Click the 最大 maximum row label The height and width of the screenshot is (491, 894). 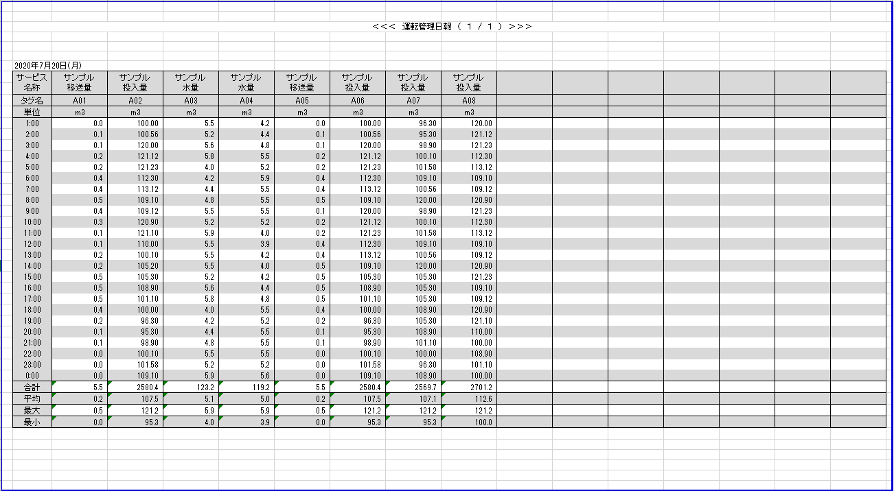(x=32, y=411)
